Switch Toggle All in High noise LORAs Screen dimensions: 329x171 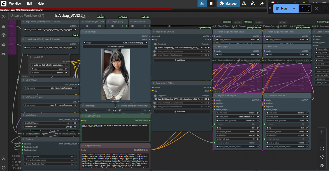(x=155, y=44)
